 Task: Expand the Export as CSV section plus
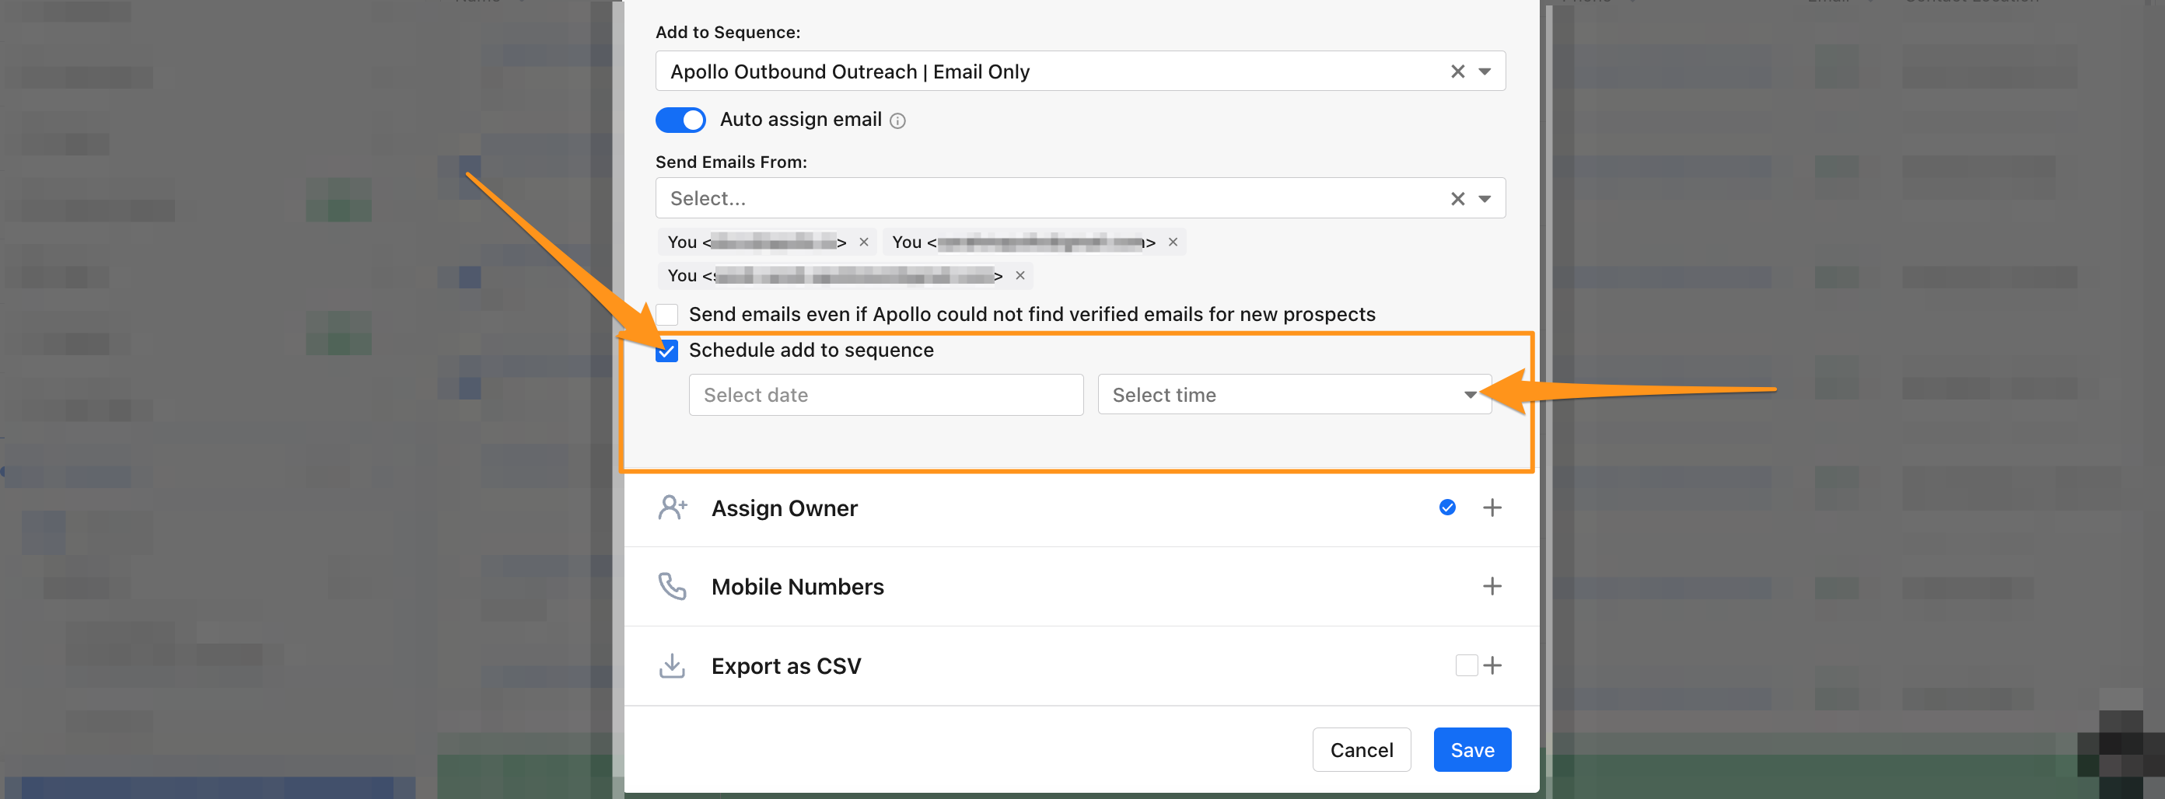tap(1492, 665)
